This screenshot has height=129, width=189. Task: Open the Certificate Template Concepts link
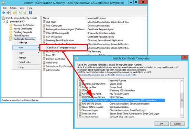120,75
